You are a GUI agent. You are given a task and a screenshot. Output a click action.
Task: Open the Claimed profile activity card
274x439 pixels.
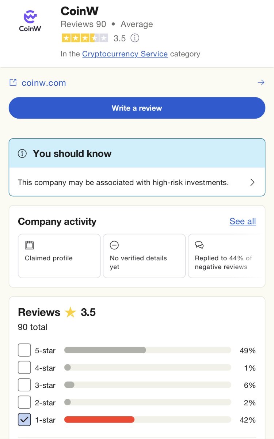(x=59, y=256)
